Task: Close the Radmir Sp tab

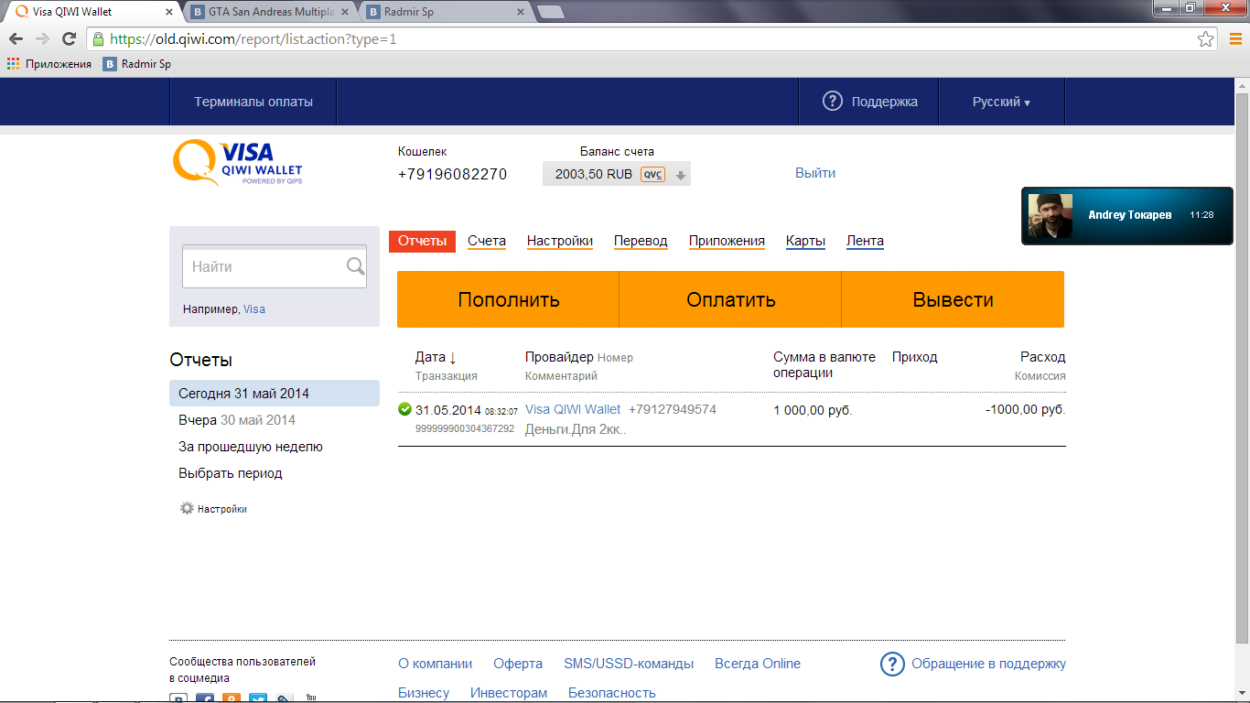Action: pos(520,13)
